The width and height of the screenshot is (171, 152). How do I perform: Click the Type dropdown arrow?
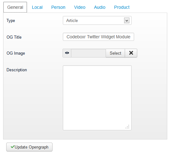pyautogui.click(x=127, y=20)
